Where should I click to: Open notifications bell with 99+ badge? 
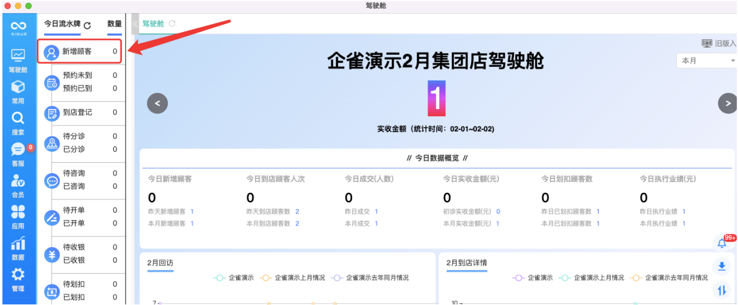(x=722, y=243)
